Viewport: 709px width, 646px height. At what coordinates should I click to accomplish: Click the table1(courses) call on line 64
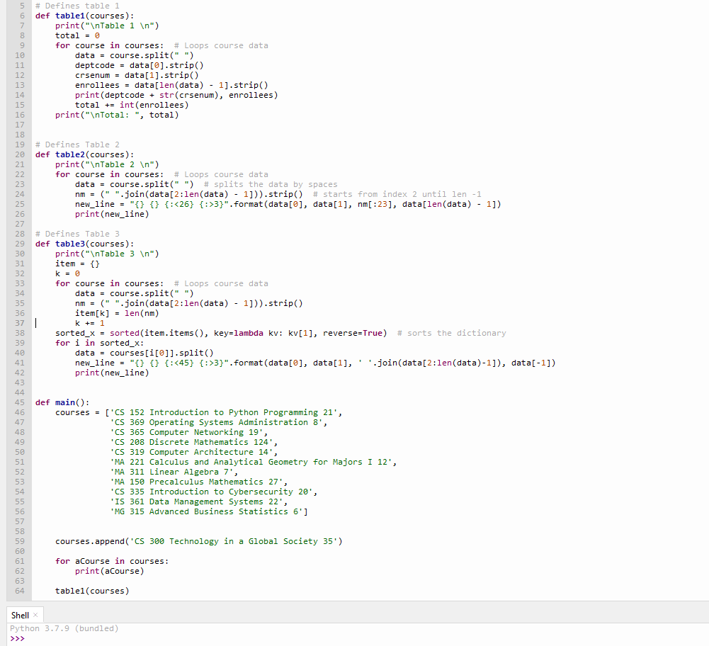[x=92, y=590]
